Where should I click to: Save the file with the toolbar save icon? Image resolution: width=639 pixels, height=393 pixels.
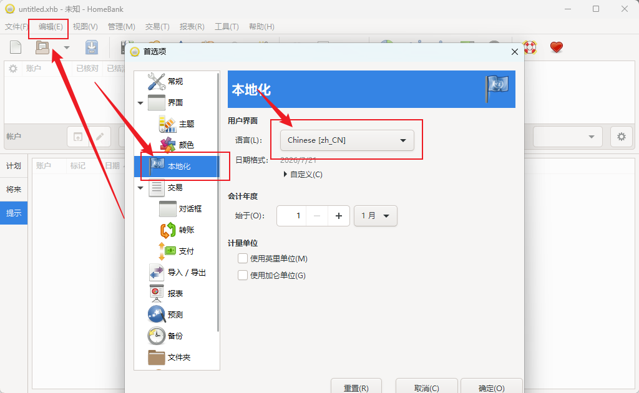[92, 47]
